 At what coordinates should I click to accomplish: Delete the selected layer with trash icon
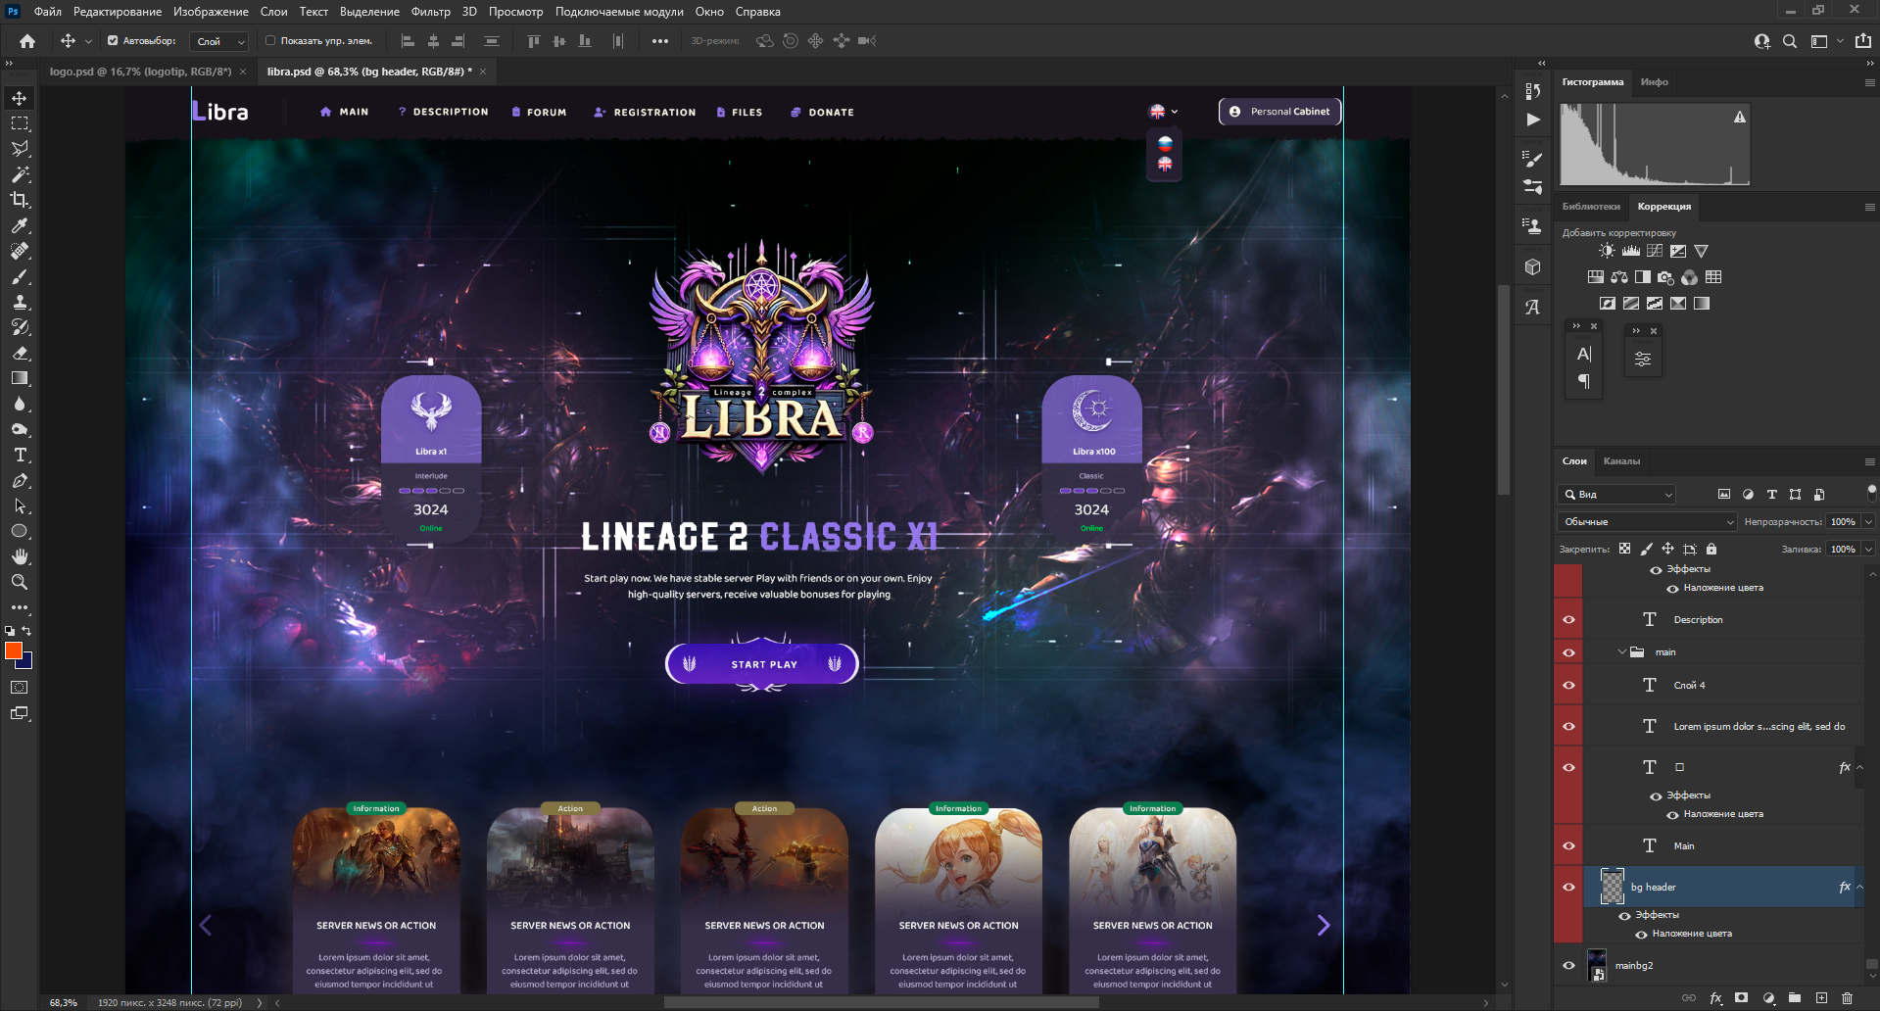click(1847, 998)
